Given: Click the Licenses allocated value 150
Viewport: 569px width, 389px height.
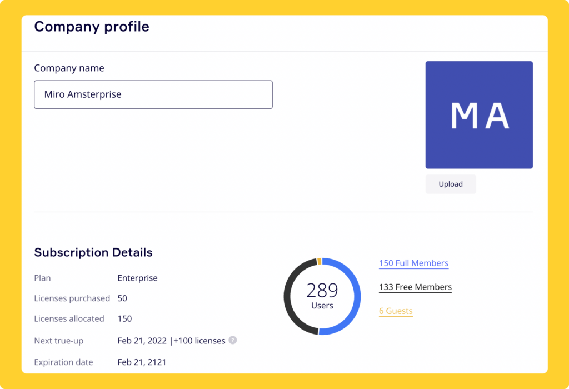Looking at the screenshot, I should (x=124, y=319).
